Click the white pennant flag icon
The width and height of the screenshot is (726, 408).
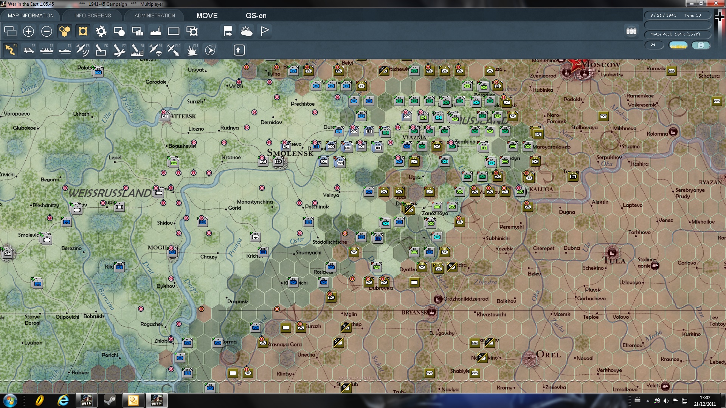click(265, 31)
